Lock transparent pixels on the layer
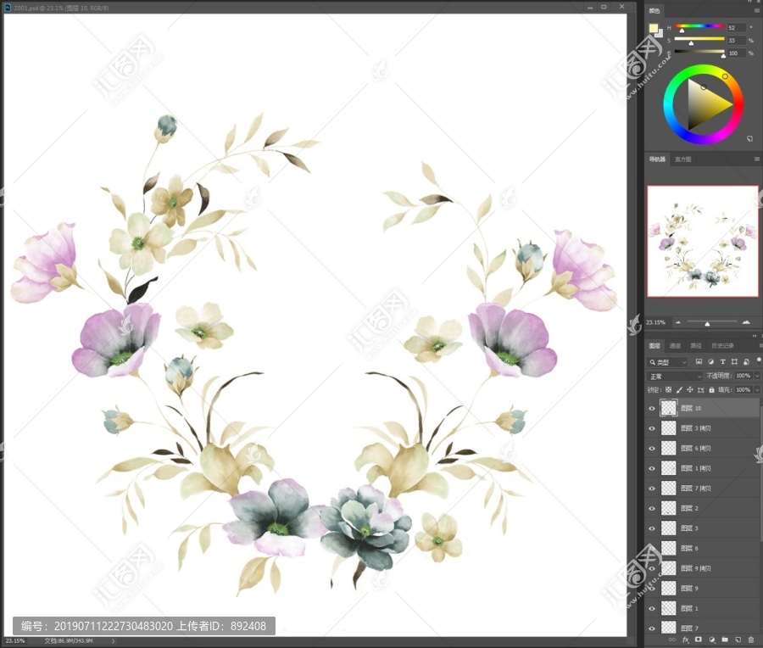This screenshot has width=763, height=648. [x=669, y=389]
